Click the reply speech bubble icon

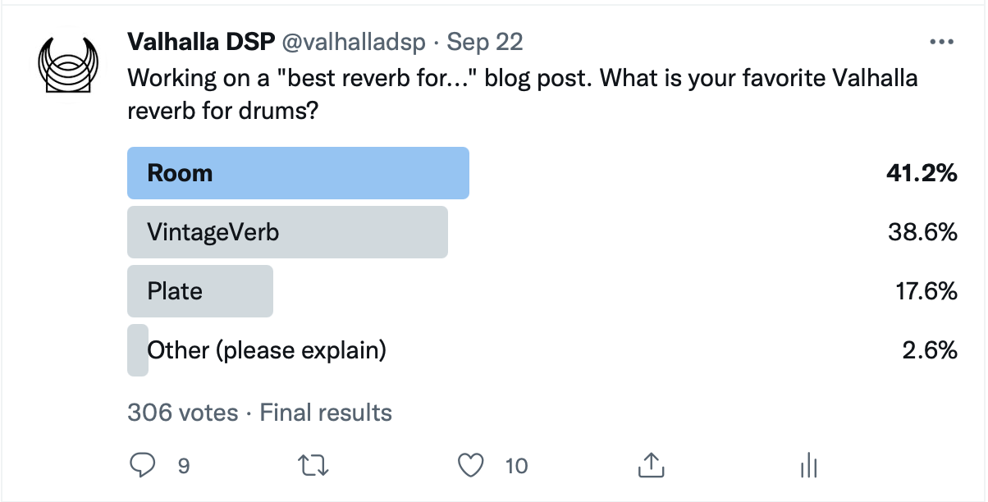tap(142, 466)
